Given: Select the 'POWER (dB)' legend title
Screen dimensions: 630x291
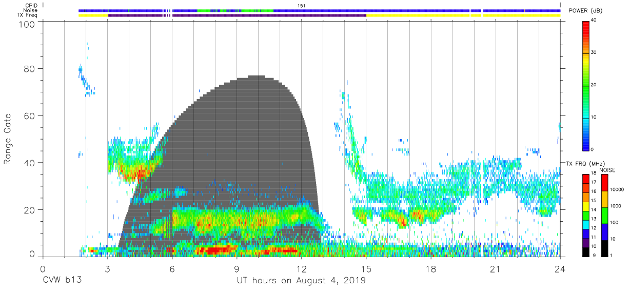Looking at the screenshot, I should (586, 10).
